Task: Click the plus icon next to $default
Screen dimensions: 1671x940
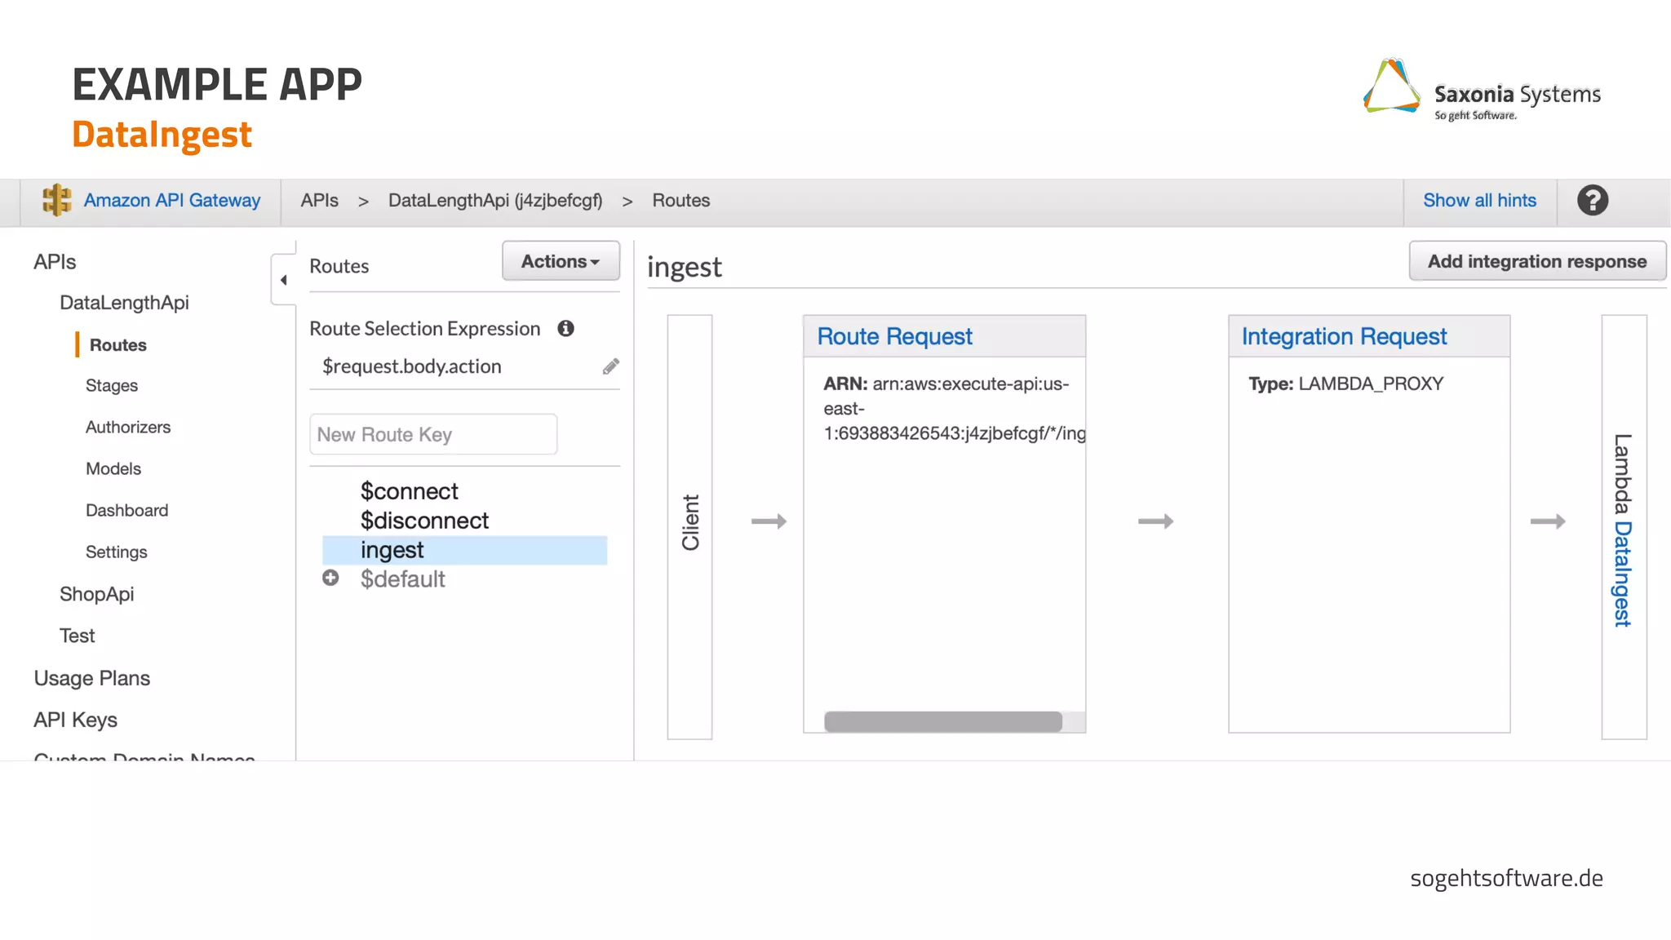Action: click(x=330, y=578)
